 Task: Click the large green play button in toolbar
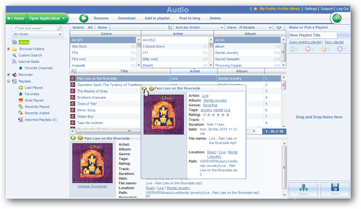[x=83, y=18]
